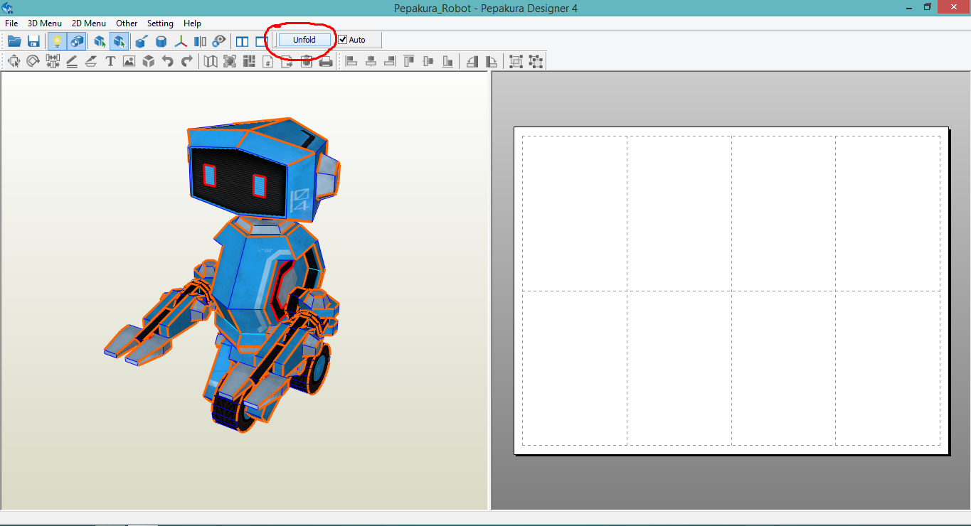
Task: Click the coordinate axes display icon
Action: pyautogui.click(x=181, y=41)
